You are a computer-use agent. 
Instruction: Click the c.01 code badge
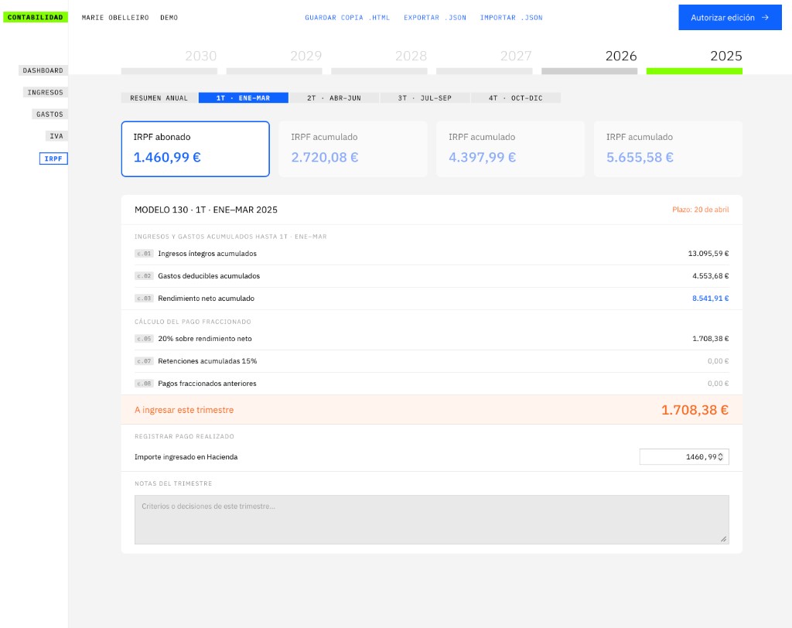(x=144, y=254)
